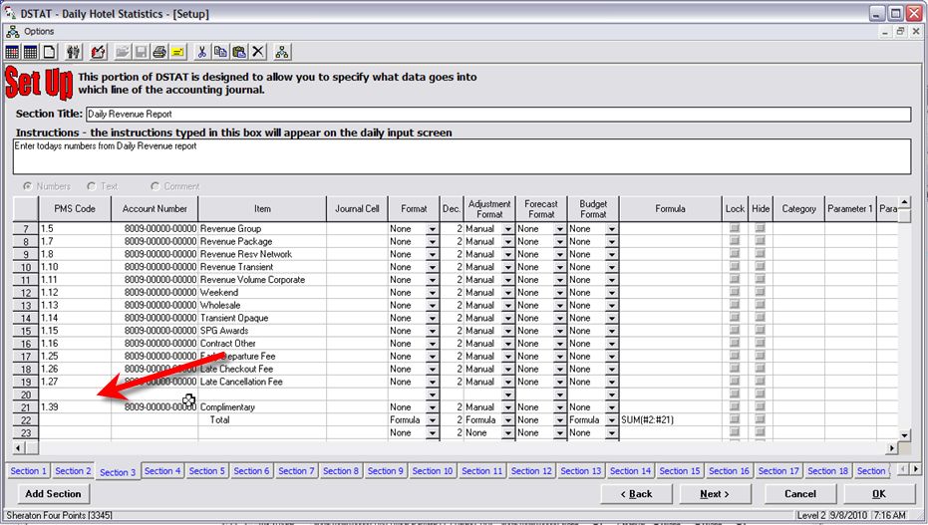Click the Revenue Volume Corporate item cell
928x525 pixels.
[x=261, y=280]
